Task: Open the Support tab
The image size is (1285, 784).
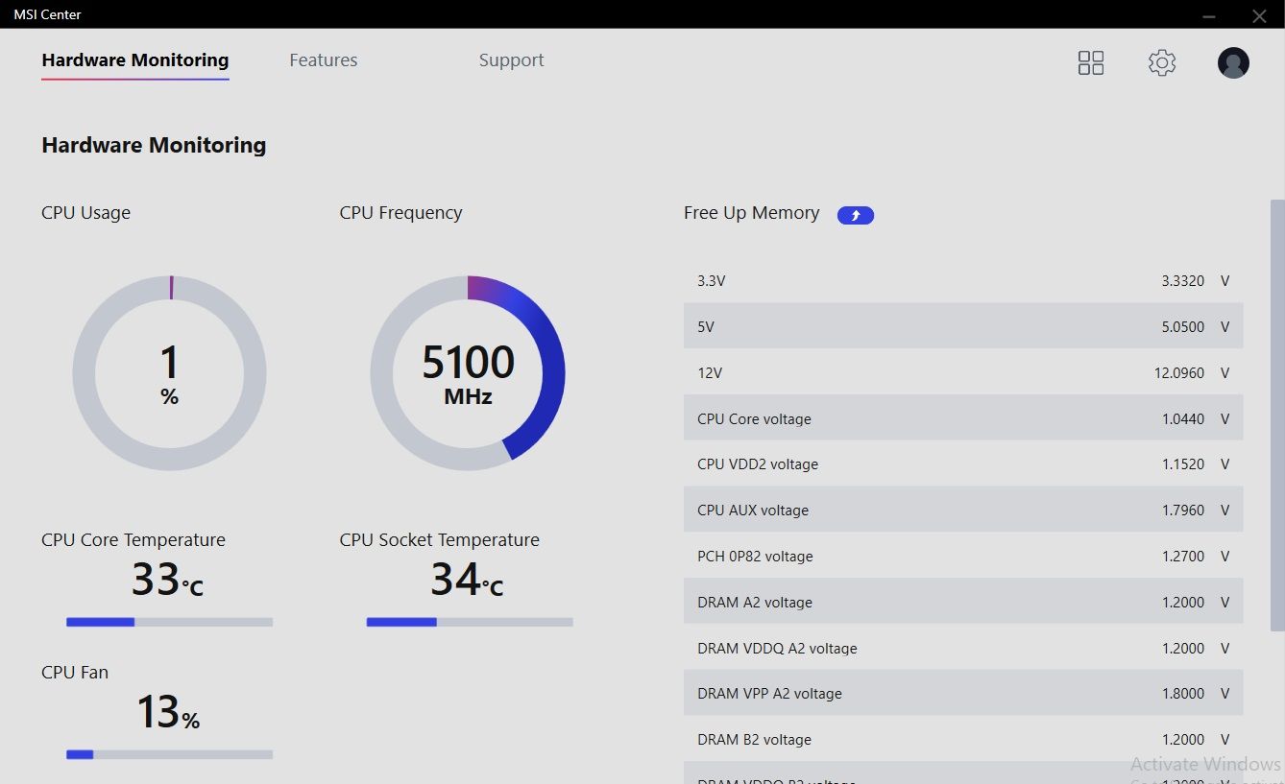Action: (x=511, y=60)
